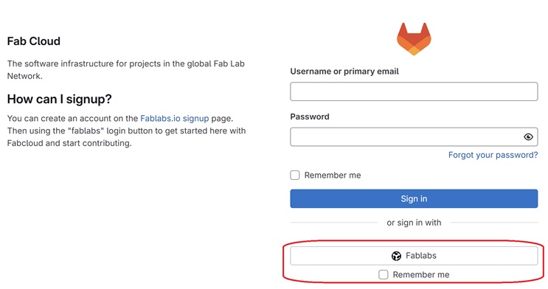
Task: Click the Password field label
Action: [x=310, y=116]
